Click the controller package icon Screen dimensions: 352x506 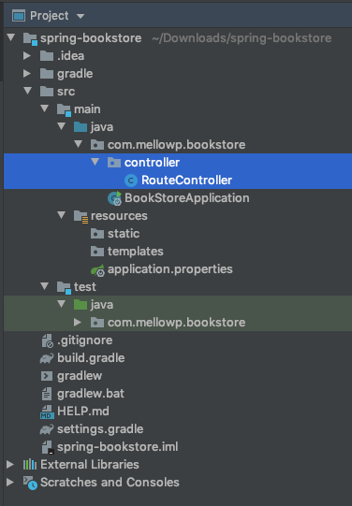(x=114, y=163)
